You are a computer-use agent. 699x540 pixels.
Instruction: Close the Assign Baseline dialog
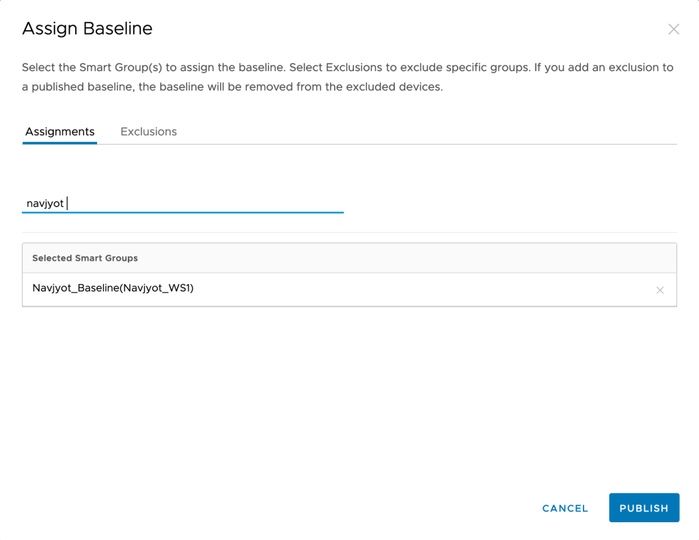tap(674, 29)
